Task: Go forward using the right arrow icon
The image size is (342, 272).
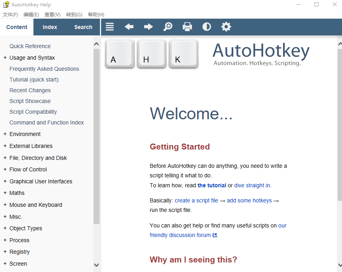Action: [x=149, y=27]
